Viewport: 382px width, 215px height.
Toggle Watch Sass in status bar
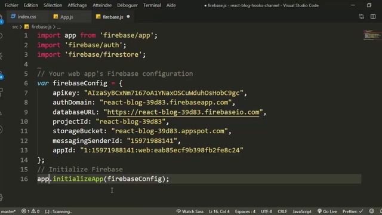190,211
